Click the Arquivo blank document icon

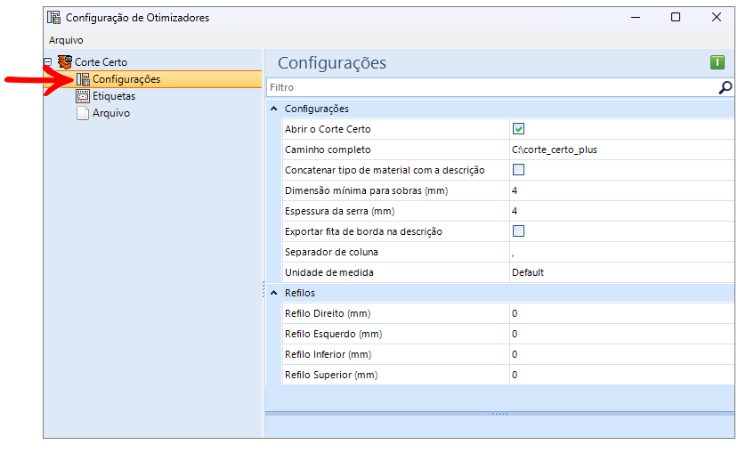point(83,113)
